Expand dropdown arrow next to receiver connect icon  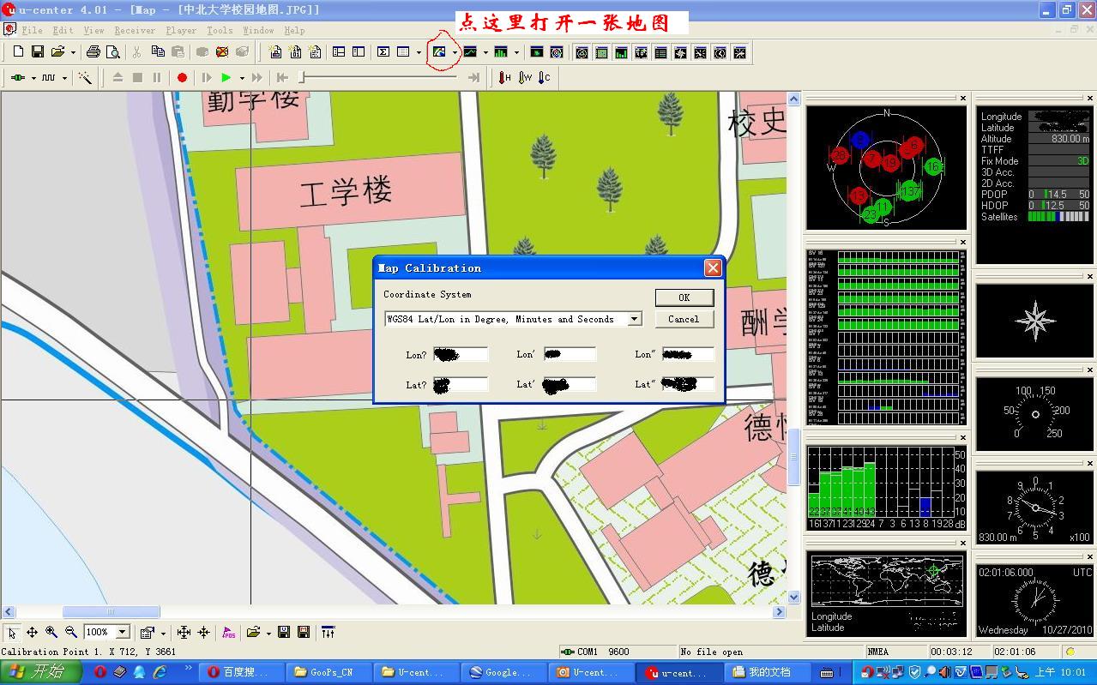[33, 77]
